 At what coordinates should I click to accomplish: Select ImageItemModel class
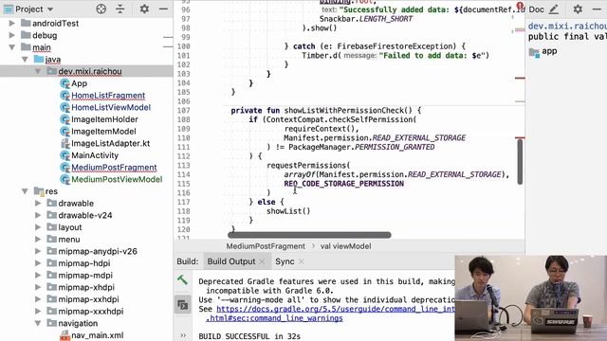[103, 131]
